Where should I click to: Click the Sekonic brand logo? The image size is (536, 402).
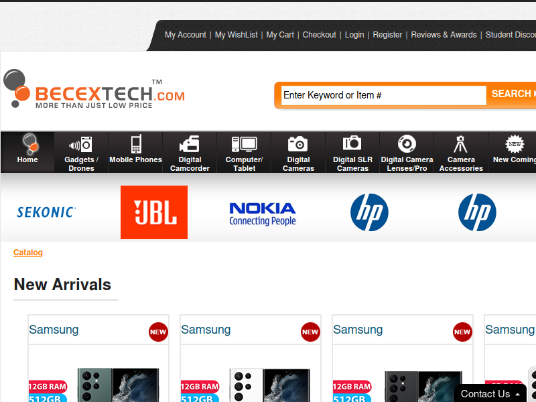(46, 212)
